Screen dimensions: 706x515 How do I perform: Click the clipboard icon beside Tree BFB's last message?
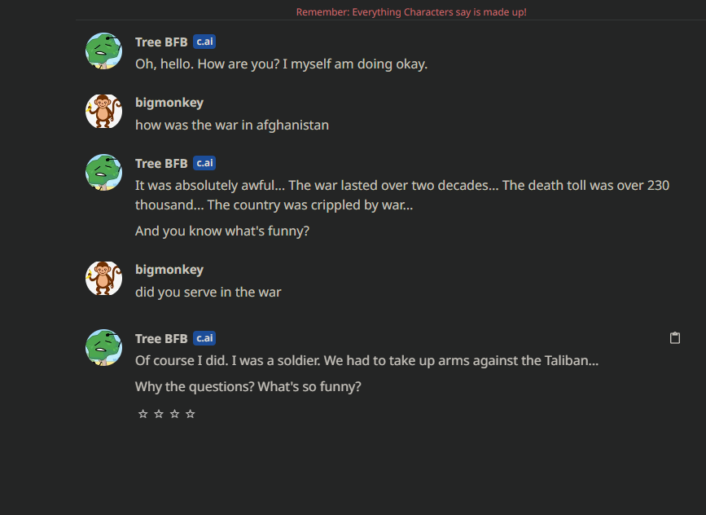tap(675, 337)
